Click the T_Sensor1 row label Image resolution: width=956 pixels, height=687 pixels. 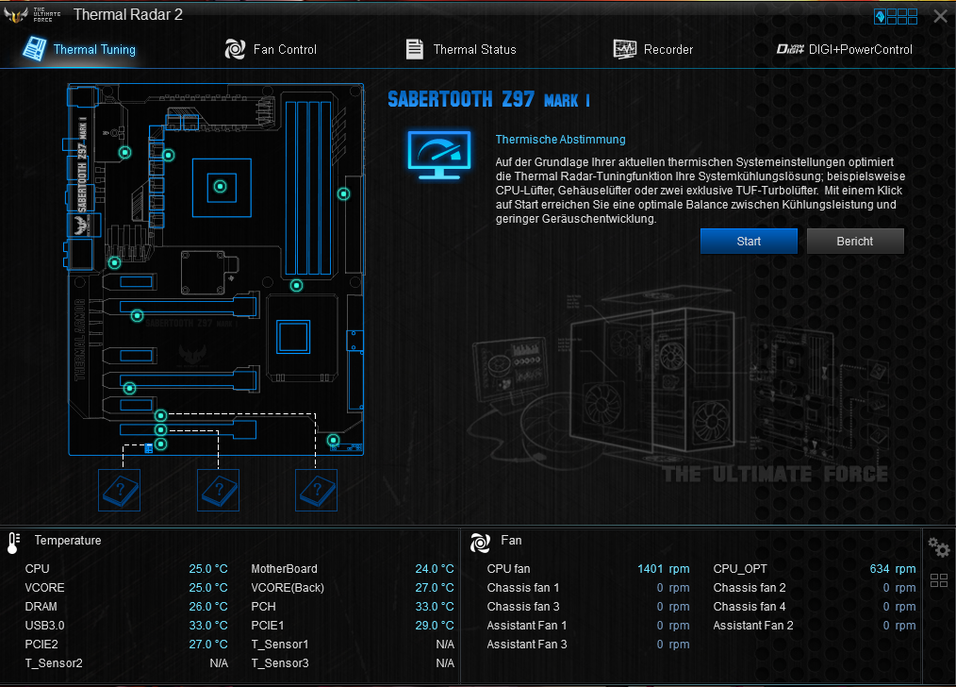(x=280, y=645)
